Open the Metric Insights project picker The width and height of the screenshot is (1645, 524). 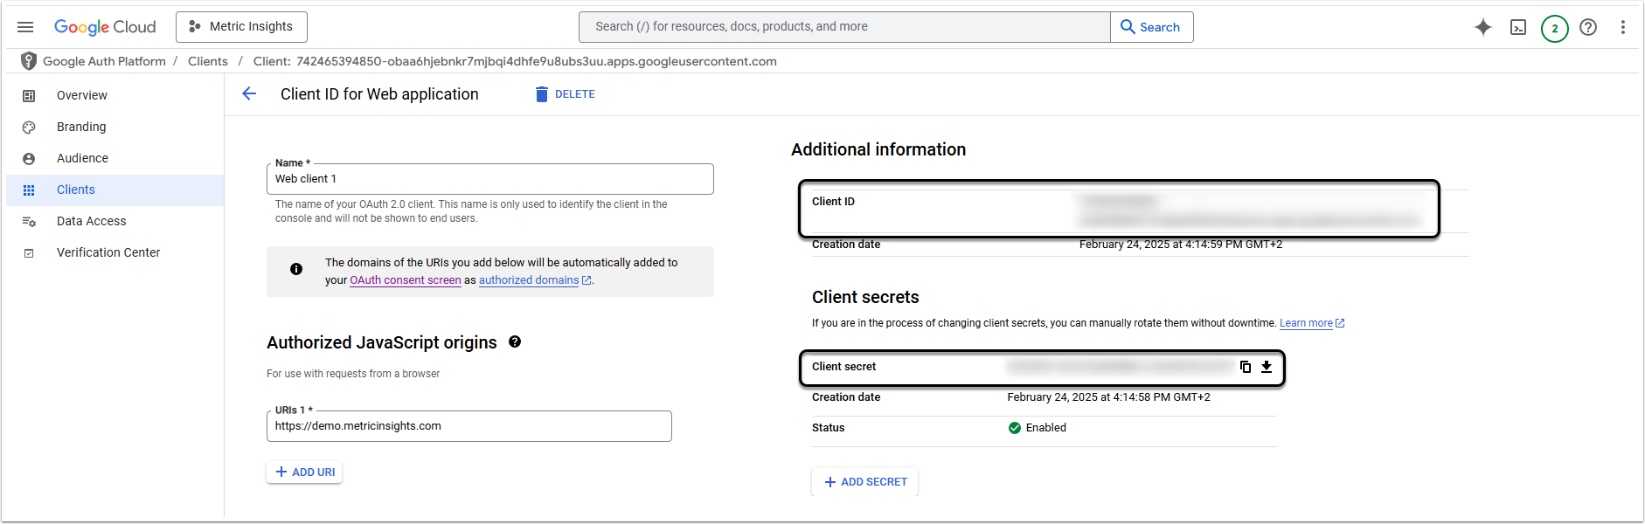point(241,27)
